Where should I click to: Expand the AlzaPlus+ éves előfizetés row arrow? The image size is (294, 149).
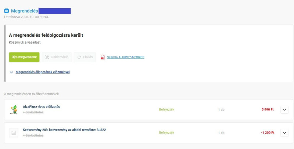[284, 109]
